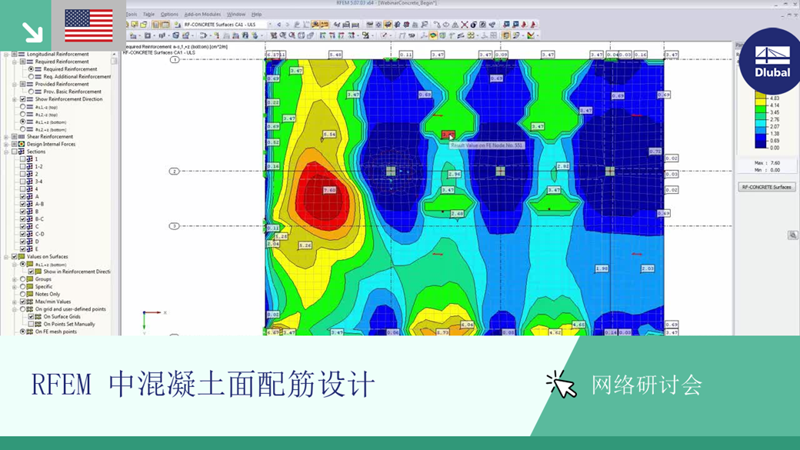Expand the Groups tree node
This screenshot has width=800, height=450.
pos(15,279)
